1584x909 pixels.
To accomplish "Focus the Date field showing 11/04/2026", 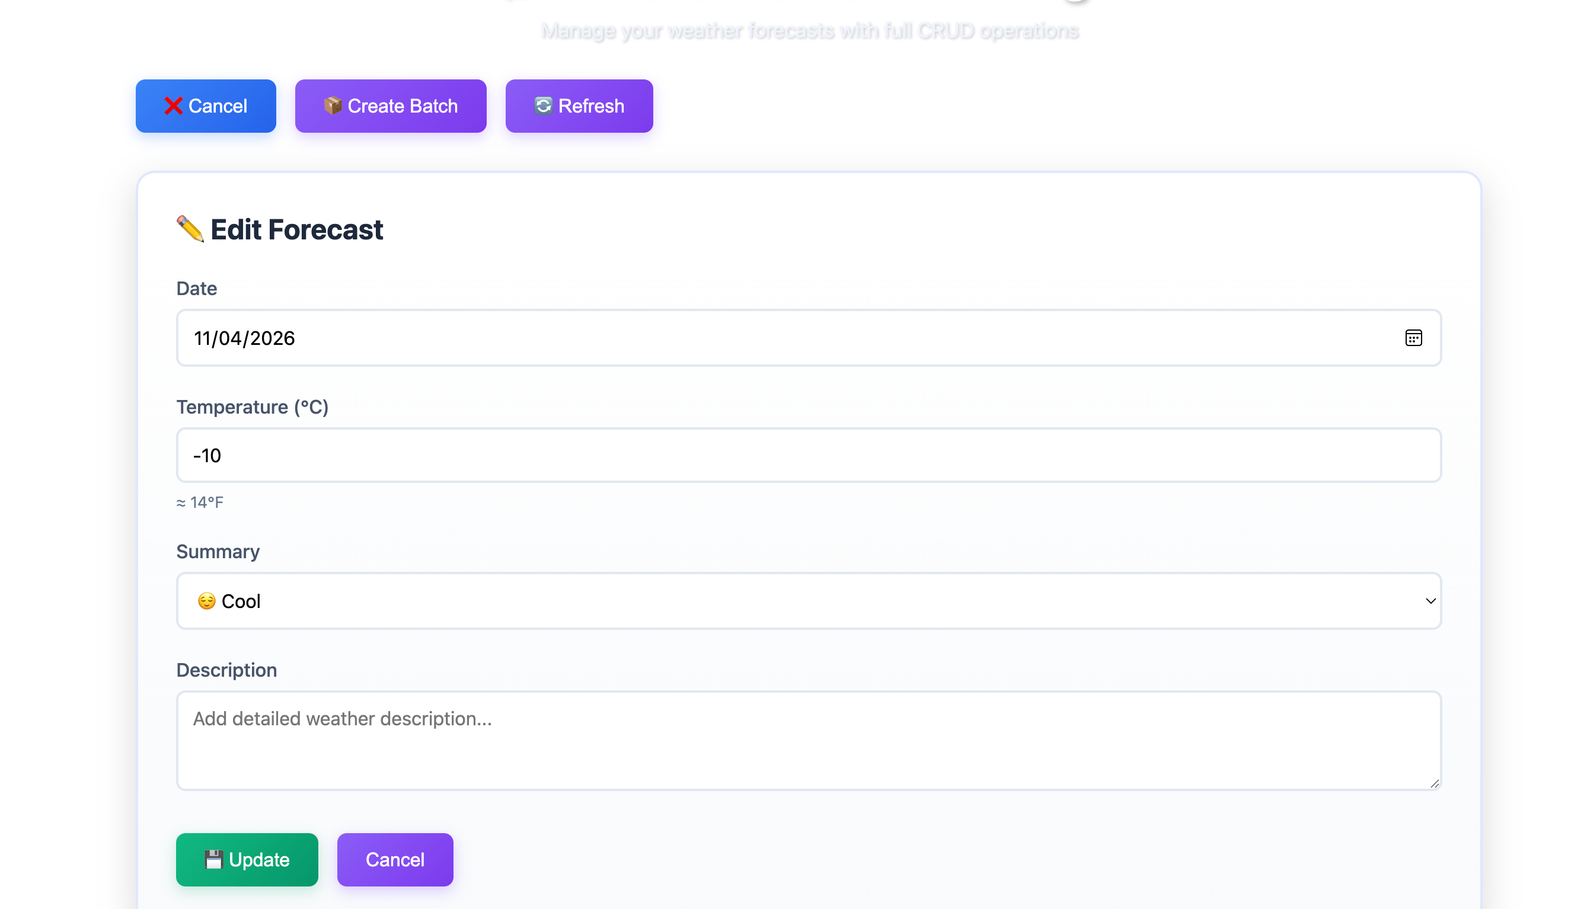I will point(244,338).
